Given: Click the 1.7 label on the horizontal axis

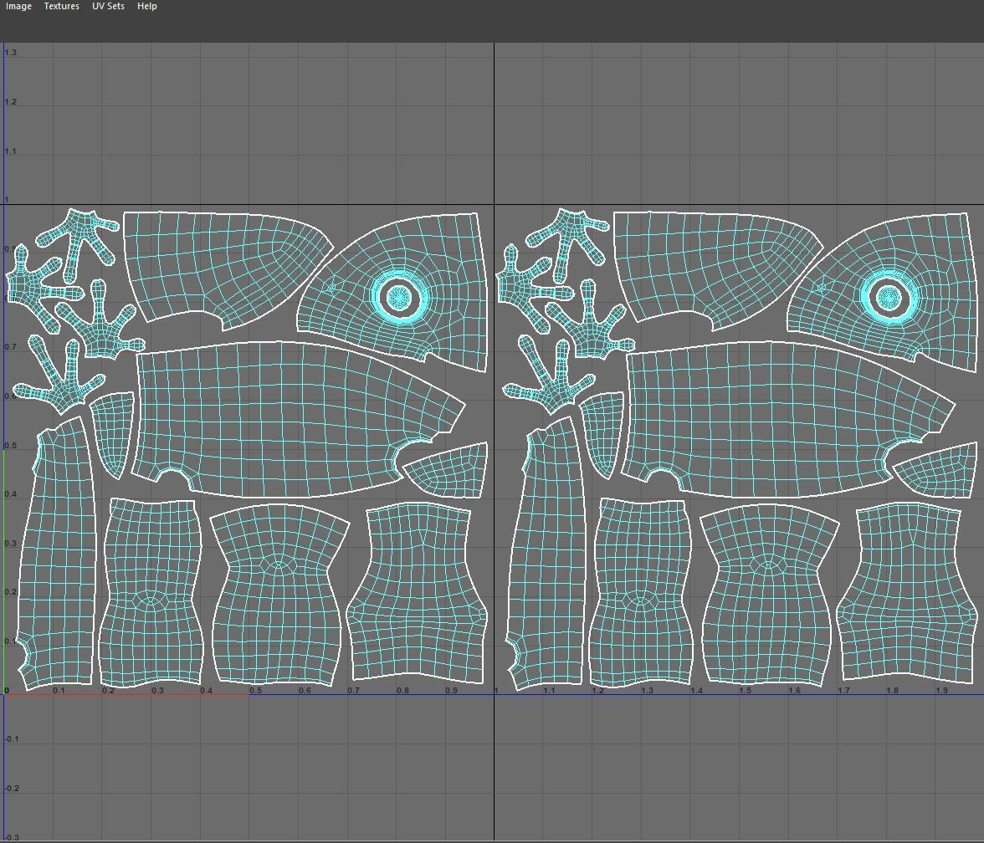Looking at the screenshot, I should click(843, 691).
